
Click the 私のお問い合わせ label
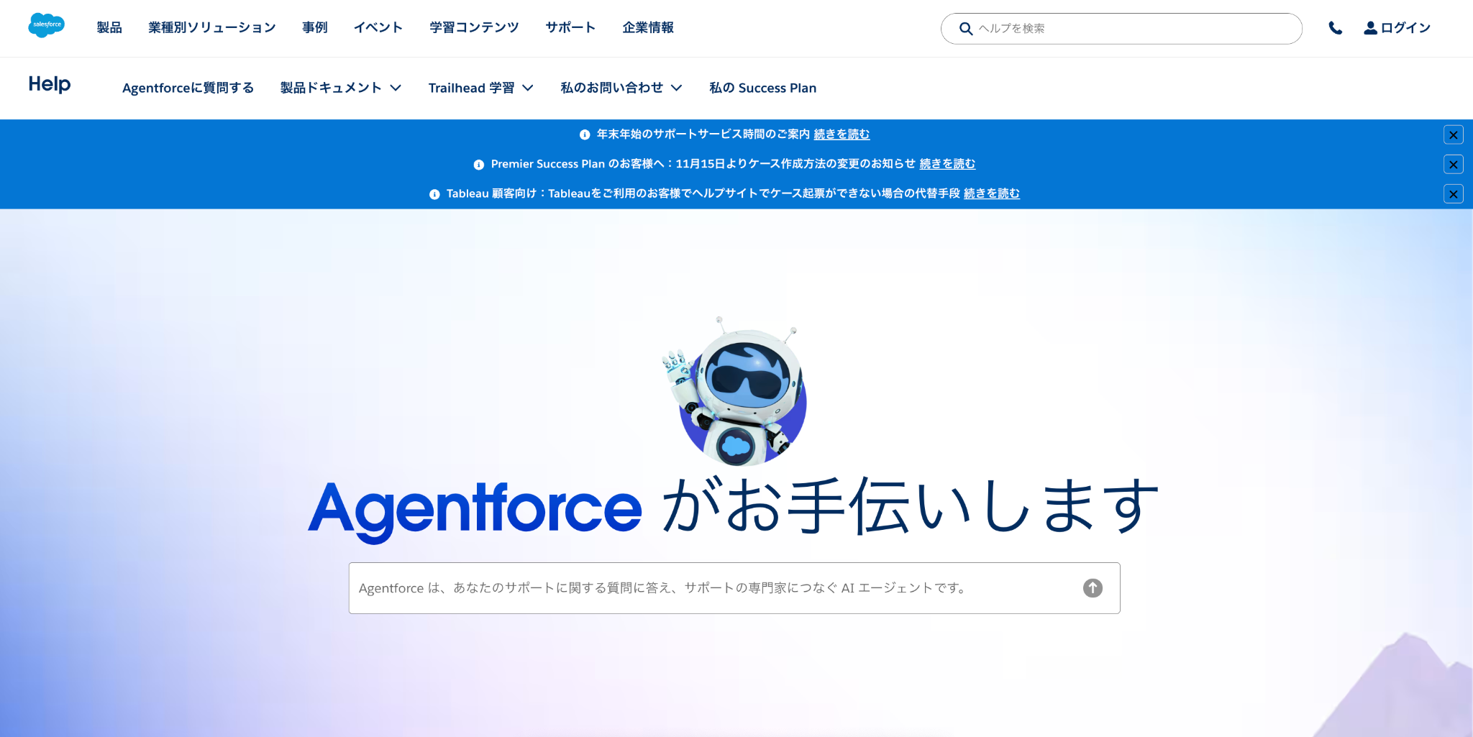[612, 88]
